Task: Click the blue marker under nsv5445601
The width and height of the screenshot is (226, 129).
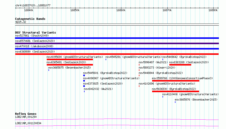Action: [x=84, y=75]
